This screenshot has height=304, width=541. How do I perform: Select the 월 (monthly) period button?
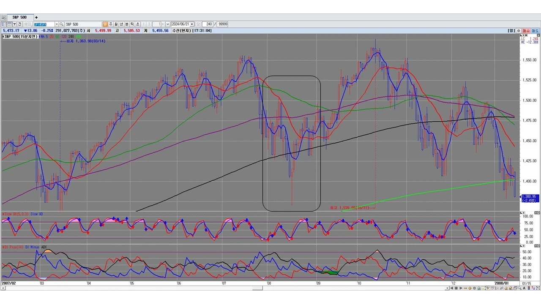click(x=116, y=24)
